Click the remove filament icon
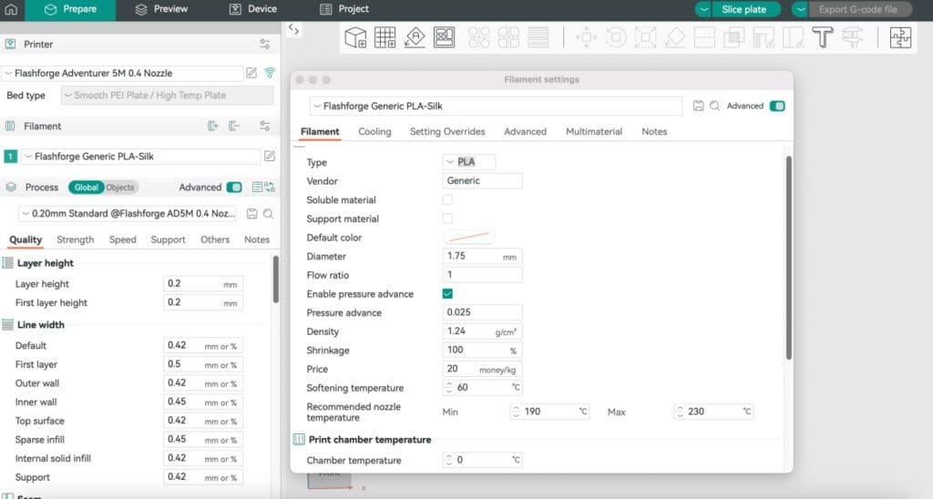This screenshot has height=499, width=933. coord(234,126)
